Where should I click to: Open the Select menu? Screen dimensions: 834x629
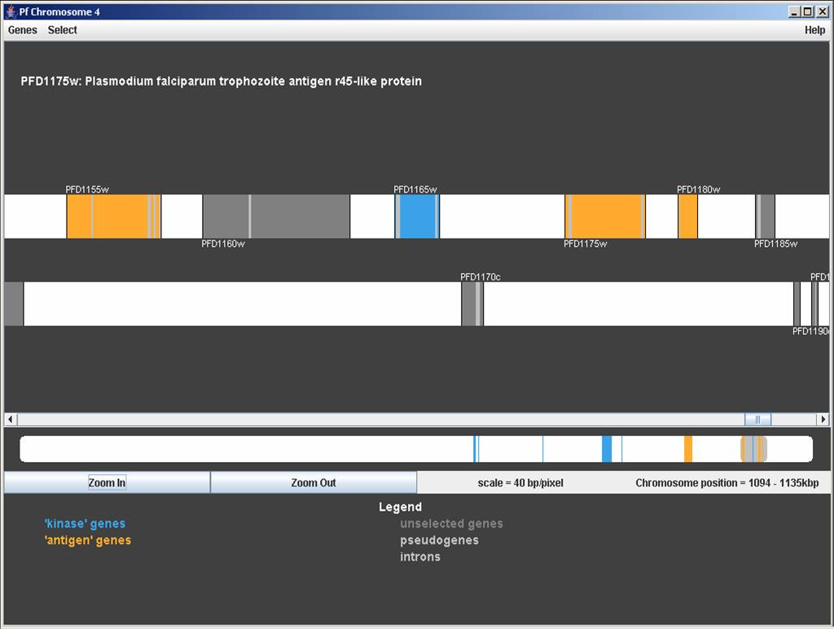(x=62, y=30)
